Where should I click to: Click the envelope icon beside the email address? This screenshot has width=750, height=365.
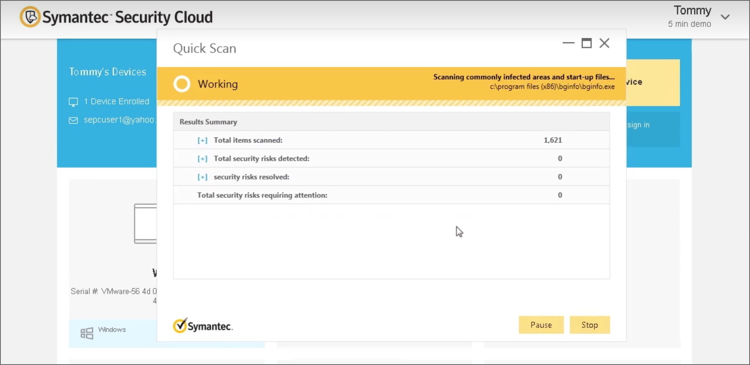[x=73, y=120]
